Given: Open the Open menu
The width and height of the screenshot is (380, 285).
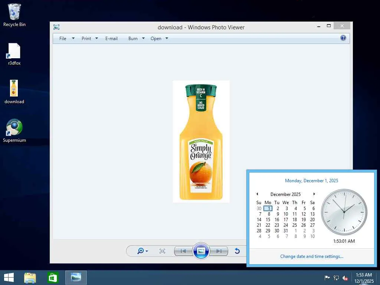Looking at the screenshot, I should pos(156,39).
